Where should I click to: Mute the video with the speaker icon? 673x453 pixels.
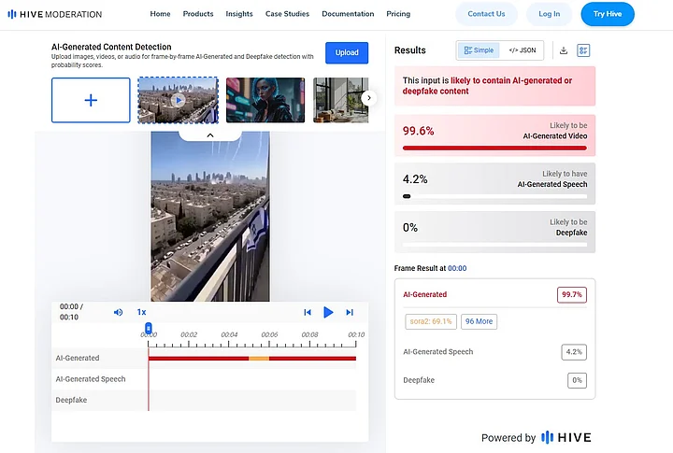tap(118, 312)
